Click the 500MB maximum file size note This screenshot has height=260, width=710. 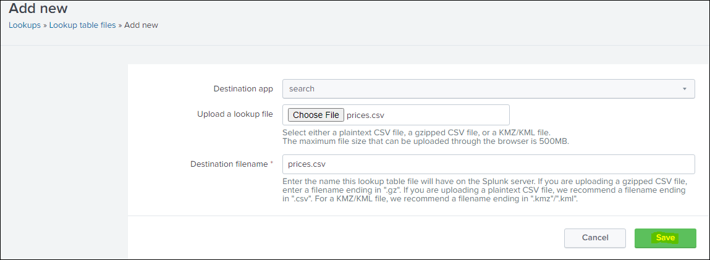(x=425, y=141)
